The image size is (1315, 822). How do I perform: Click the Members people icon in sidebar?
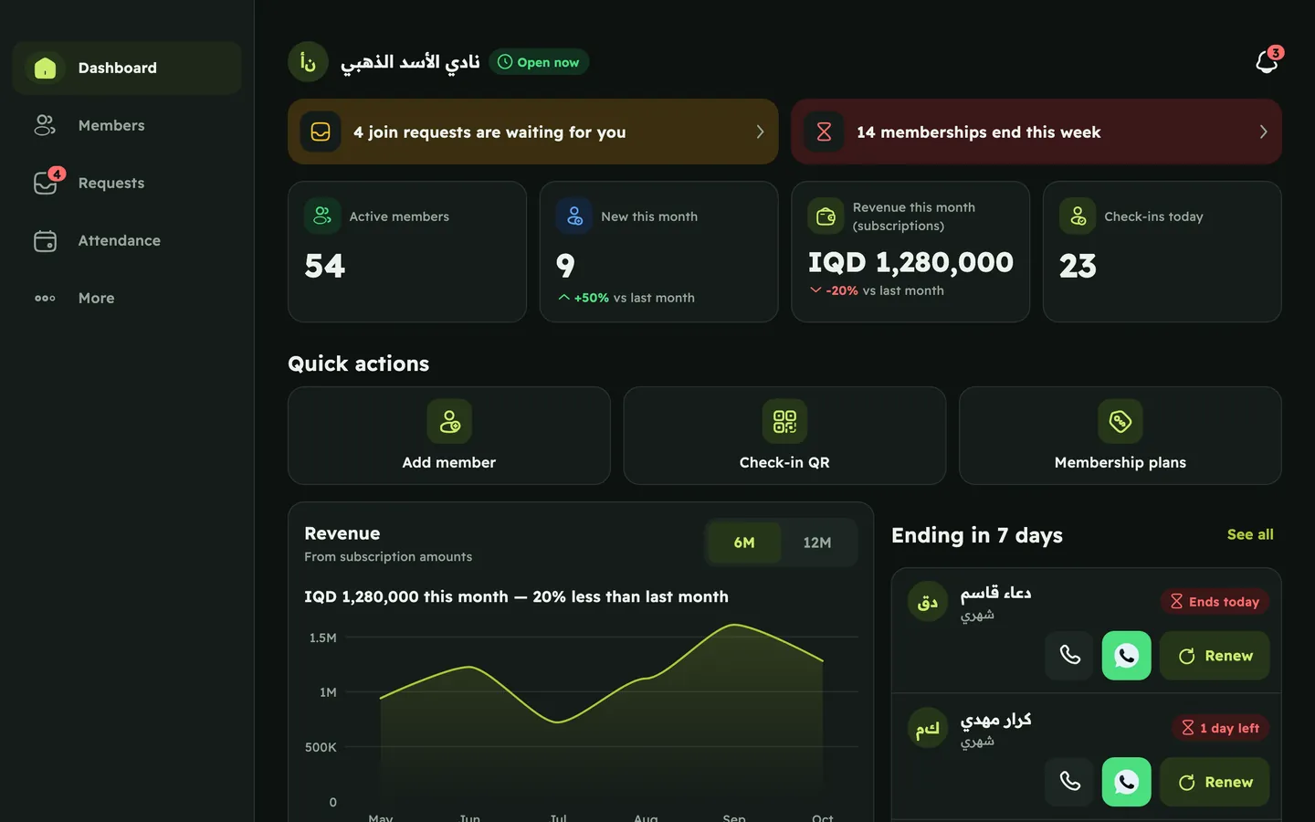pyautogui.click(x=45, y=125)
